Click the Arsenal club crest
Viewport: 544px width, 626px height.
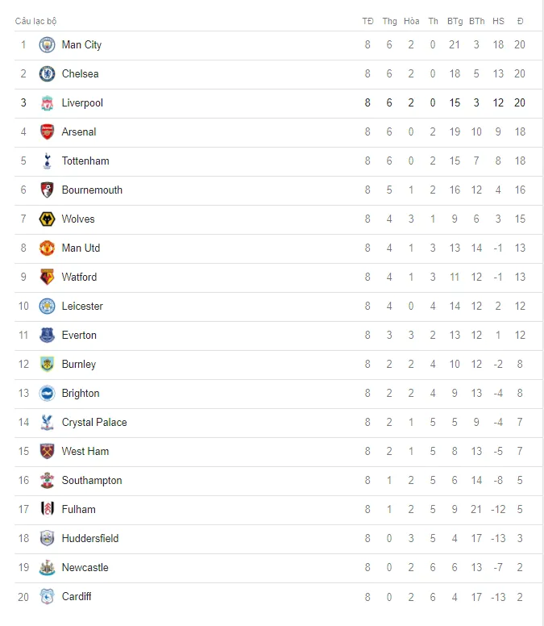(x=47, y=131)
